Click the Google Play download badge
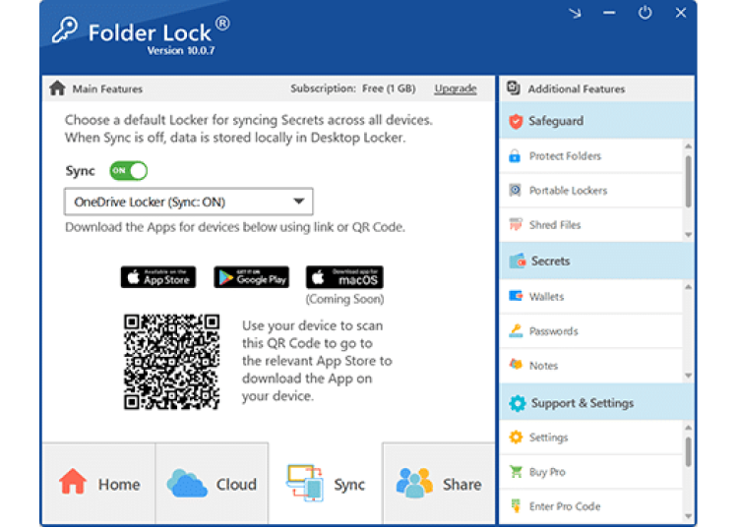 click(251, 277)
